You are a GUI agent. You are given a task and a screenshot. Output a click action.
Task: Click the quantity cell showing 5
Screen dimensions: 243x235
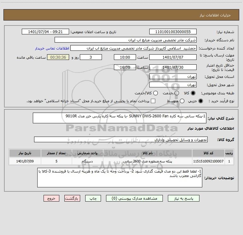[56, 161]
